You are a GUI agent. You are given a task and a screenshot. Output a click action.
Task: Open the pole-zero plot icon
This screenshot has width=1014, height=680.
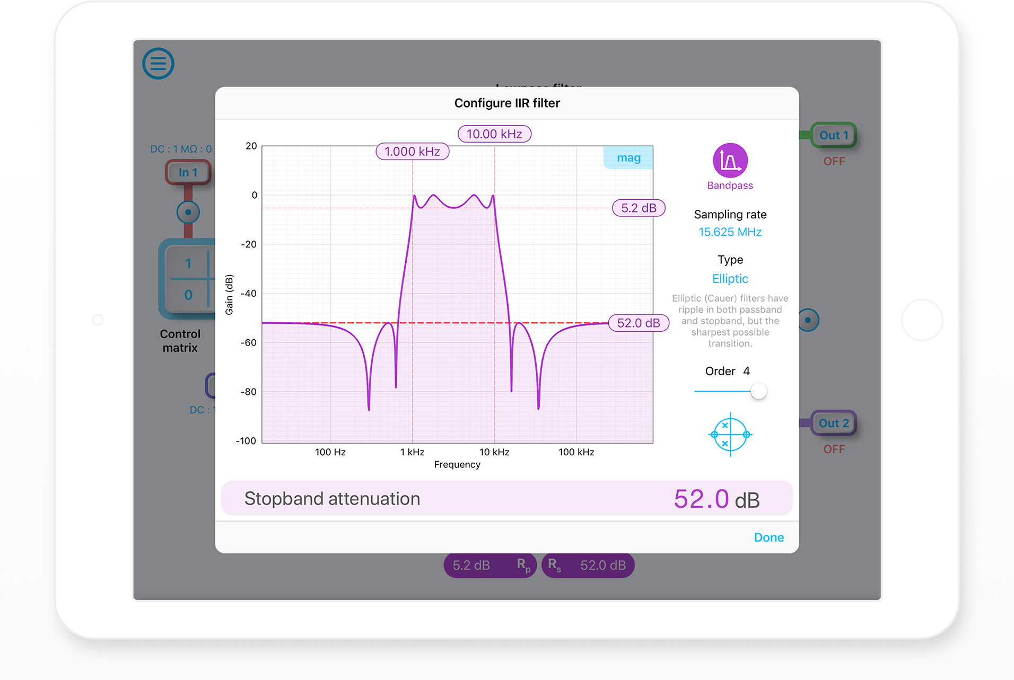pos(730,435)
